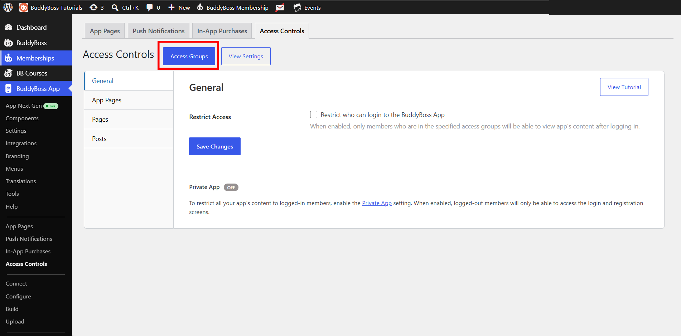
Task: Click the View Settings button
Action: [x=246, y=56]
